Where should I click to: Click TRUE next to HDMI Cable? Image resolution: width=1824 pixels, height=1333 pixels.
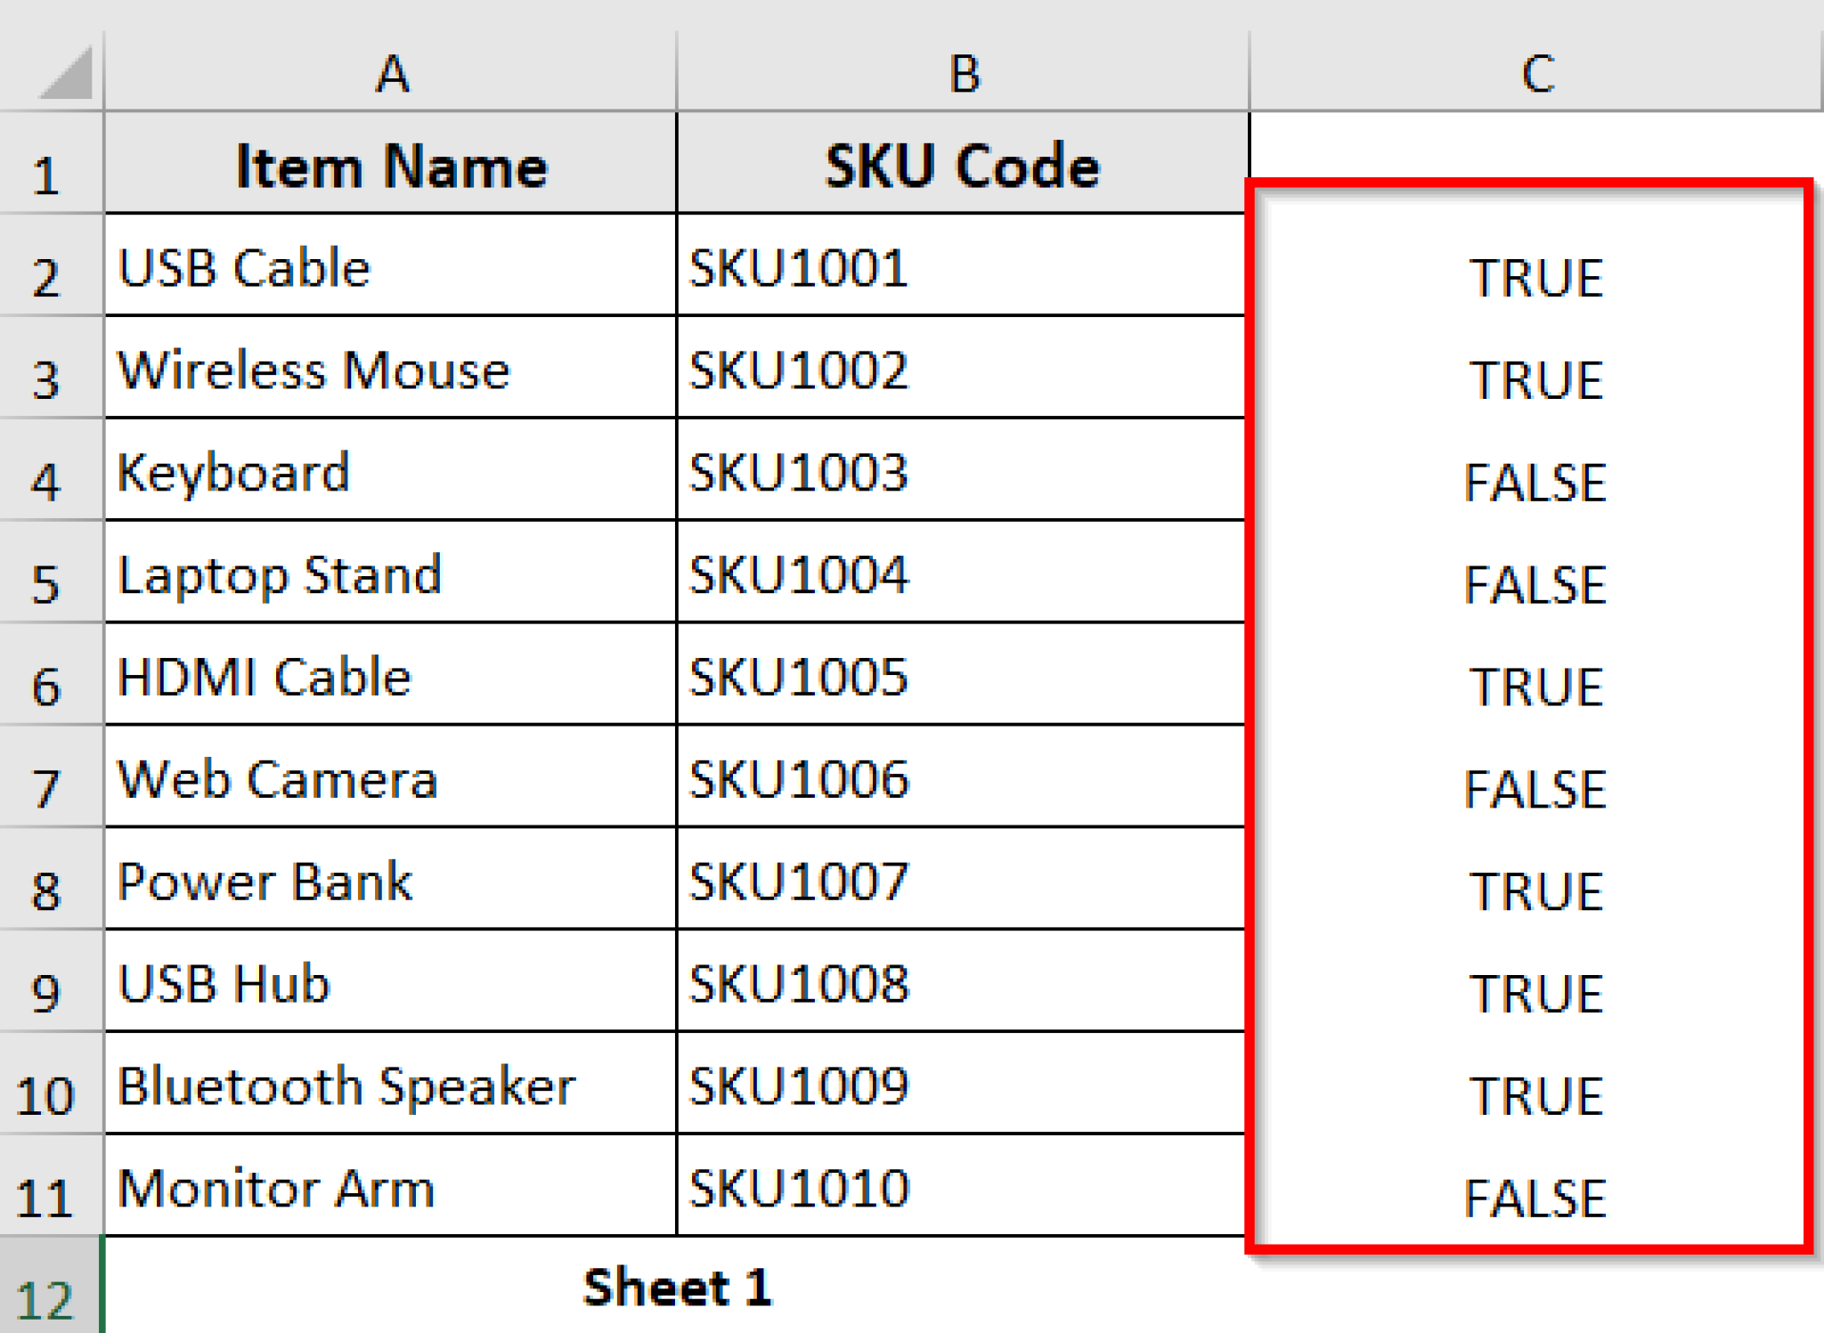pyautogui.click(x=1536, y=686)
